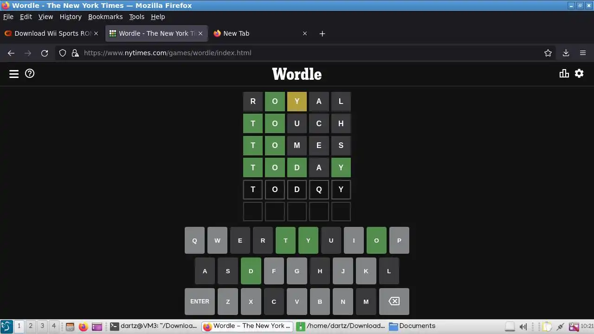
Task: Open a new browser tab with plus button
Action: click(322, 33)
